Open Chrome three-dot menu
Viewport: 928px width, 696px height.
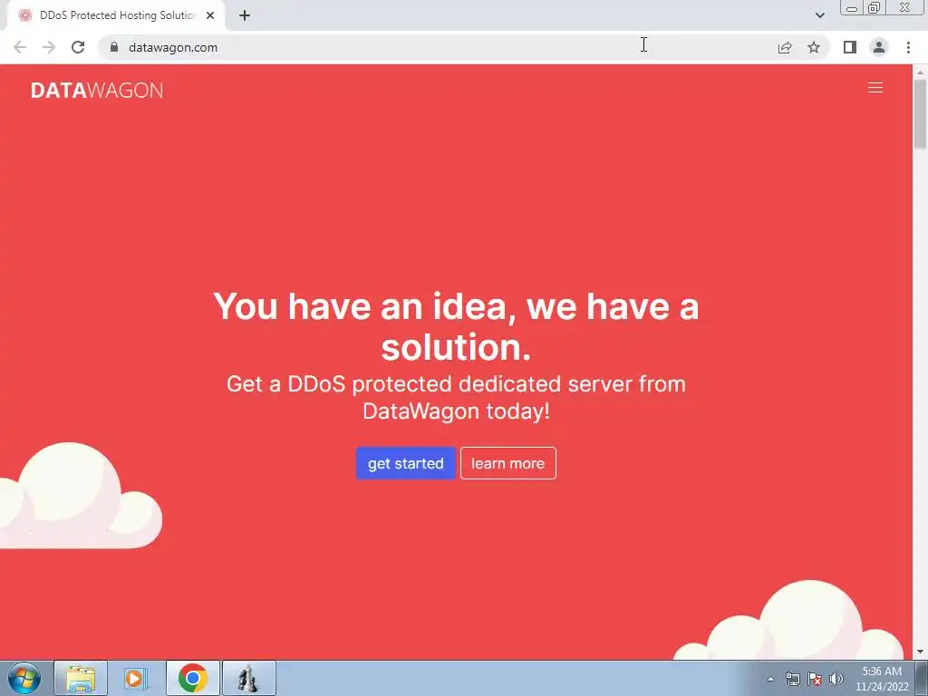(908, 47)
